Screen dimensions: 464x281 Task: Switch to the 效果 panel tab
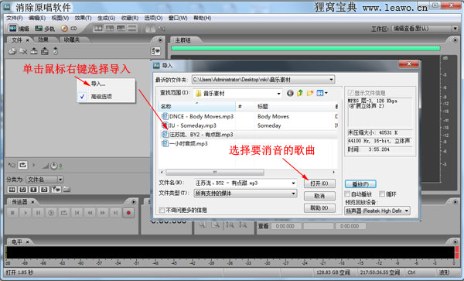pyautogui.click(x=43, y=39)
